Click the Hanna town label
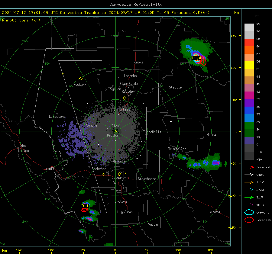The width and height of the screenshot is (272, 254). click(211, 135)
